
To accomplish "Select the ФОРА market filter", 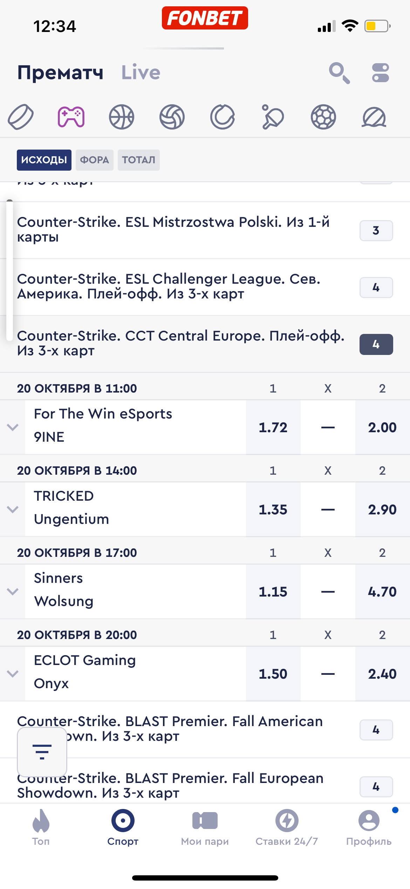I will [x=94, y=160].
